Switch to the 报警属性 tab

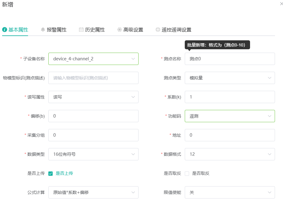coord(54,30)
